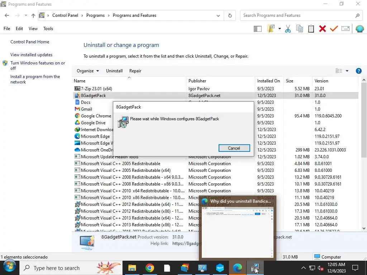Viewport: 367px width, 275px height.
Task: Click the Help question mark icon
Action: click(x=358, y=71)
